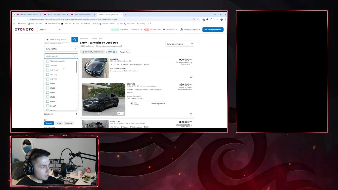Open a new browser tab
Screen dimensions: 338x190
[125, 15]
